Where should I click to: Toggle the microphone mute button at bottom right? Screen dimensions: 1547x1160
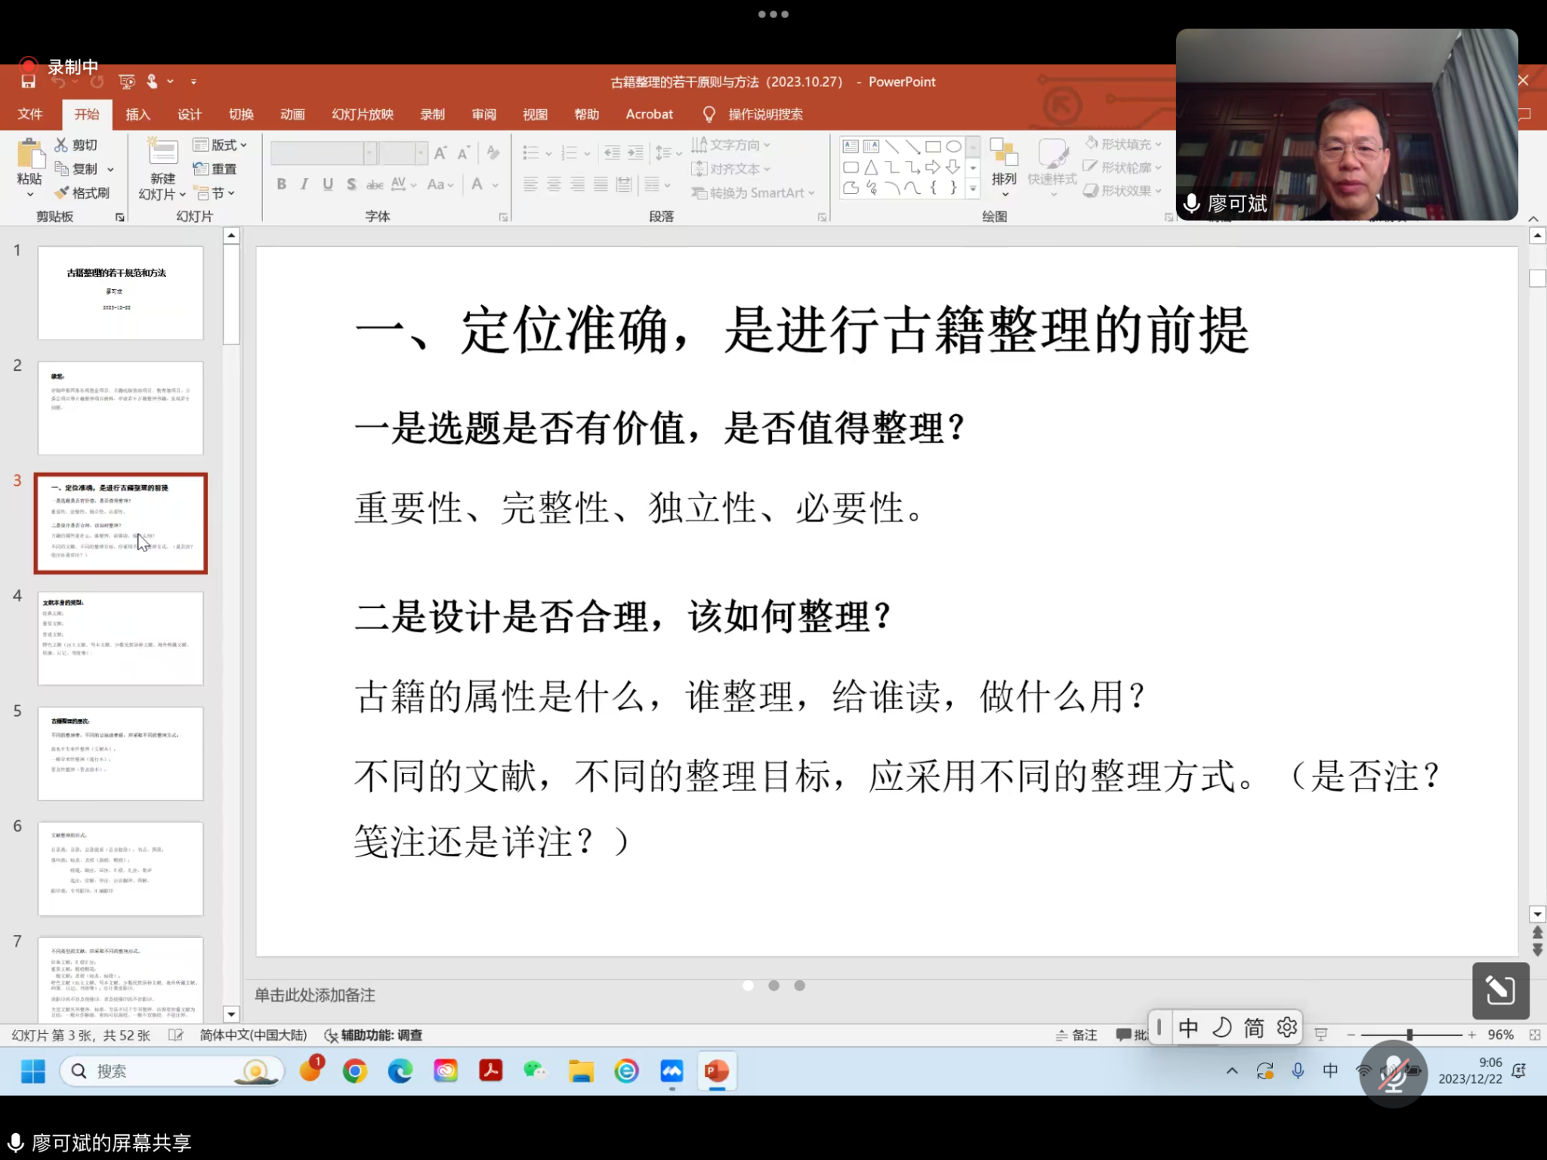tap(1393, 1074)
